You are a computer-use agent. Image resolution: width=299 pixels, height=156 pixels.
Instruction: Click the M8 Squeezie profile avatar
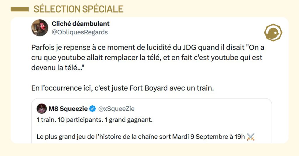42,109
